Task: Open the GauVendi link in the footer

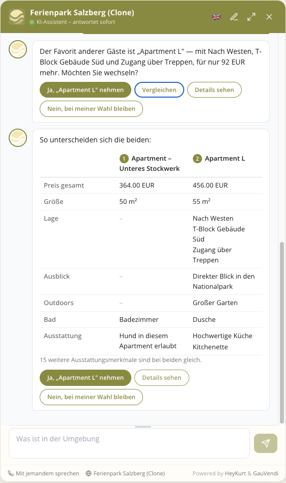Action: coord(266,473)
